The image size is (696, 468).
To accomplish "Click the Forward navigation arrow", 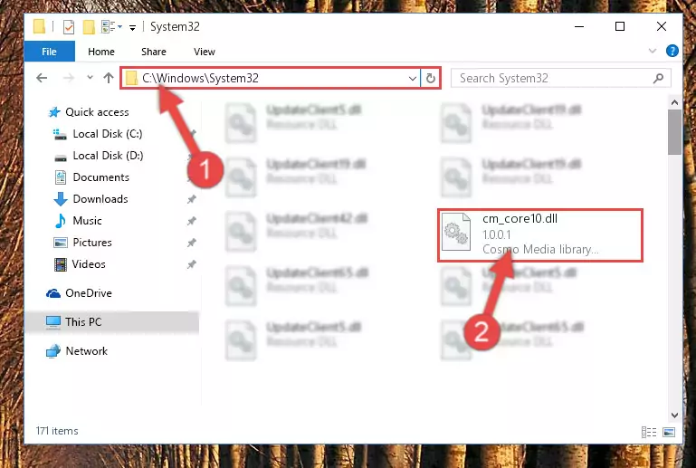I will (x=69, y=78).
